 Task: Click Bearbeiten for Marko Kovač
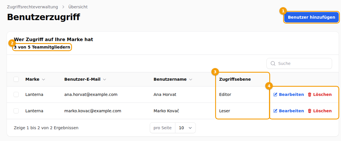point(289,111)
